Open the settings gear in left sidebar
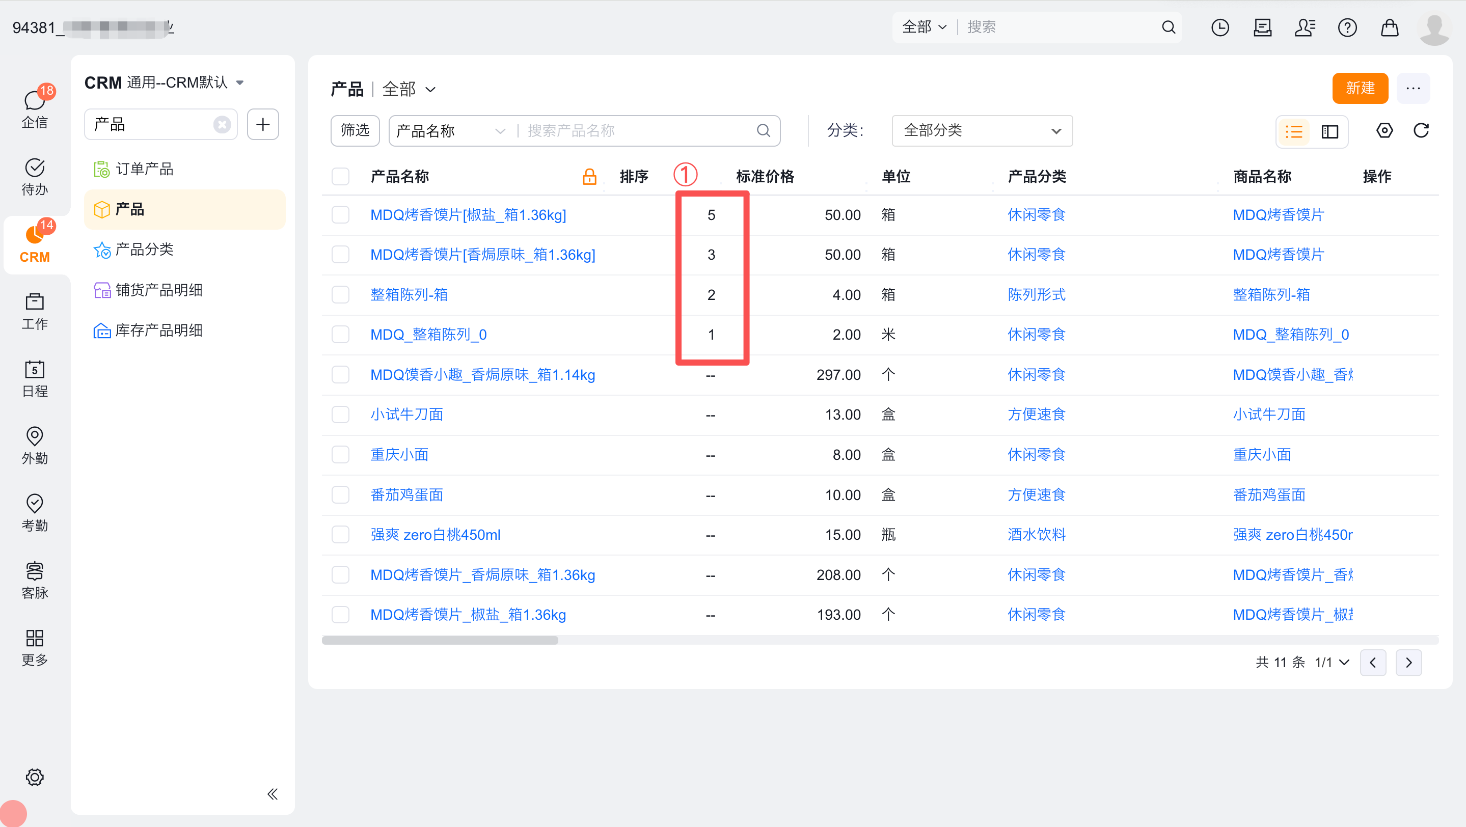This screenshot has width=1466, height=827. tap(35, 777)
